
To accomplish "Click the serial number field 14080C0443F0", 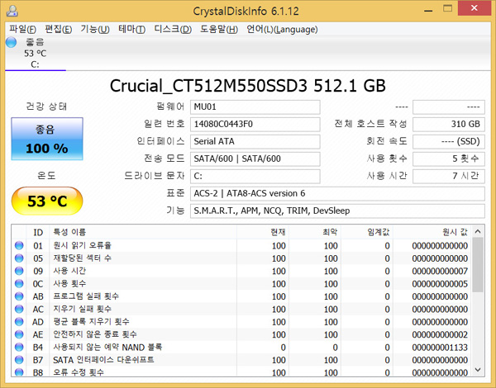I will [x=255, y=124].
